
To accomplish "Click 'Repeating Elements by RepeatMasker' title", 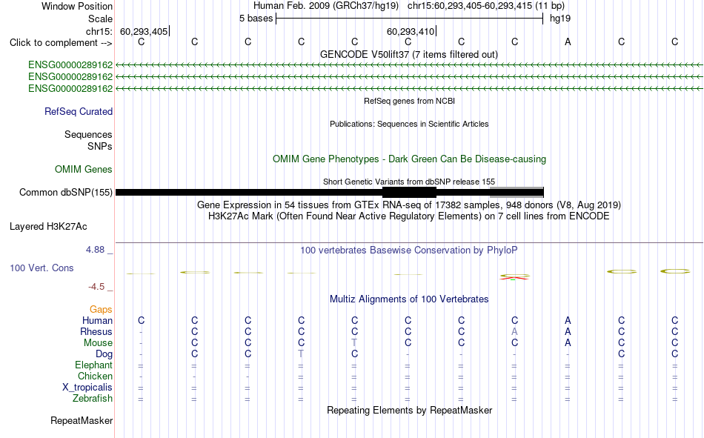I will pos(409,411).
